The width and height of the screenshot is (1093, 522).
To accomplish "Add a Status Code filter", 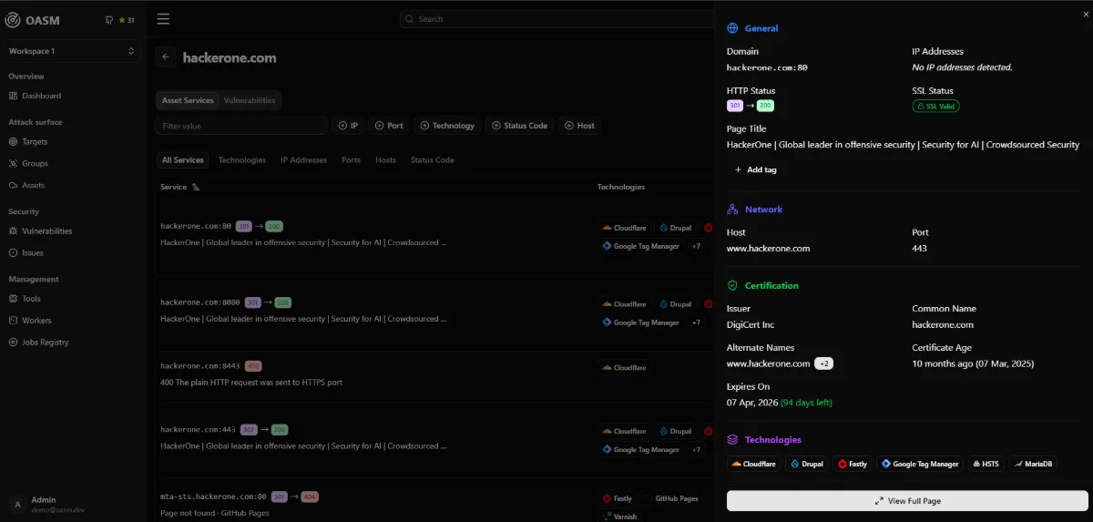I will click(520, 126).
